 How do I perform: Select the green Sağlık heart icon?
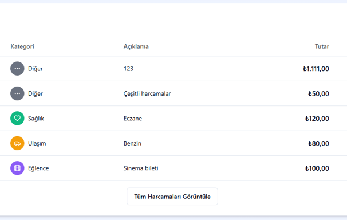[17, 119]
